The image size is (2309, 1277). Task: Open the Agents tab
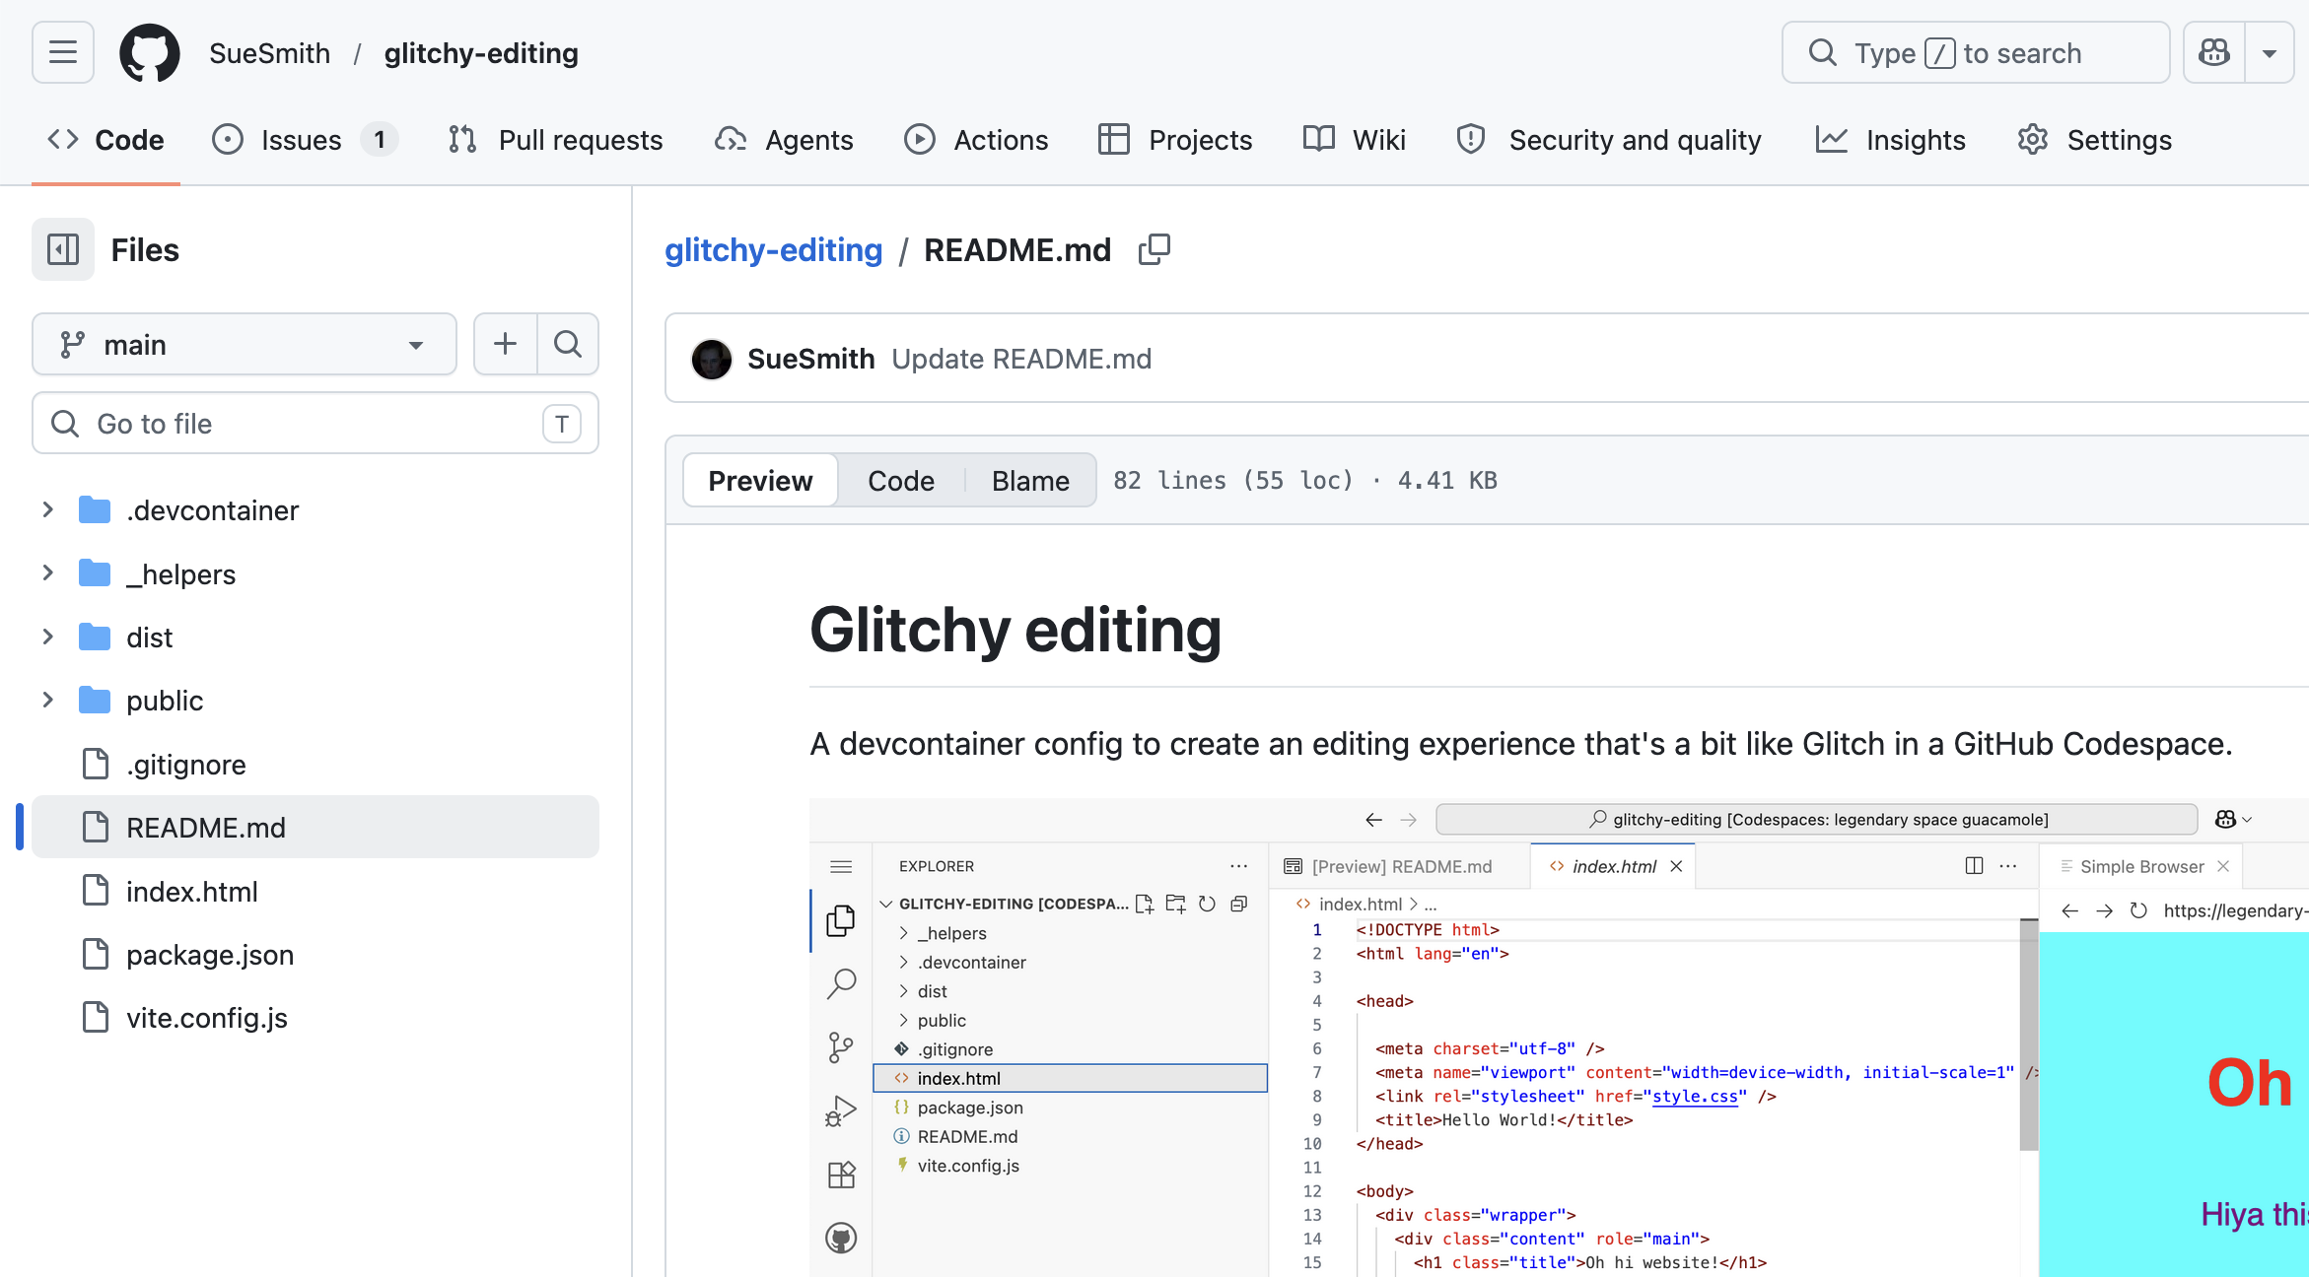784,140
